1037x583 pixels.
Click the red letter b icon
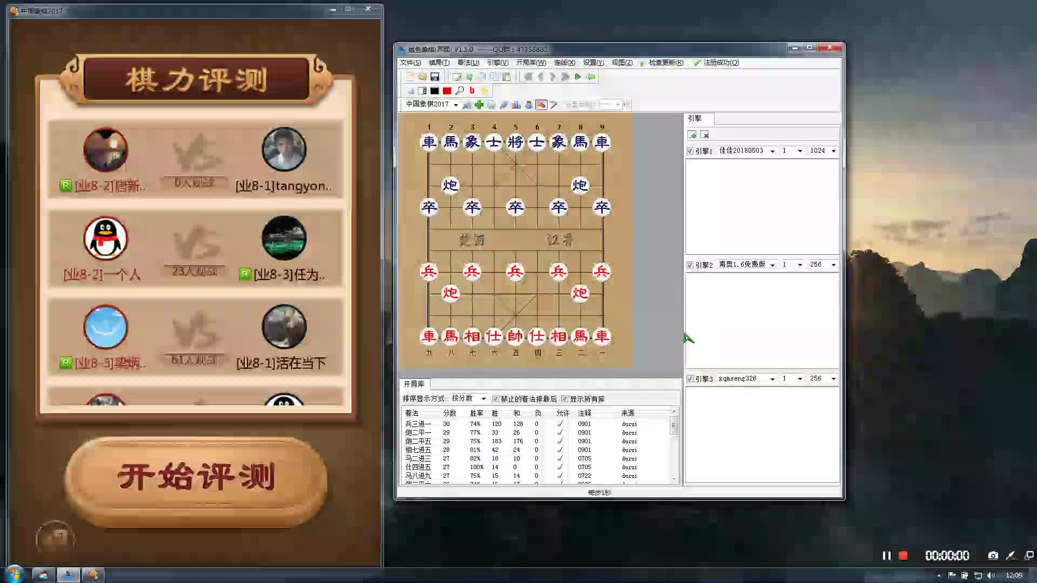tap(472, 91)
